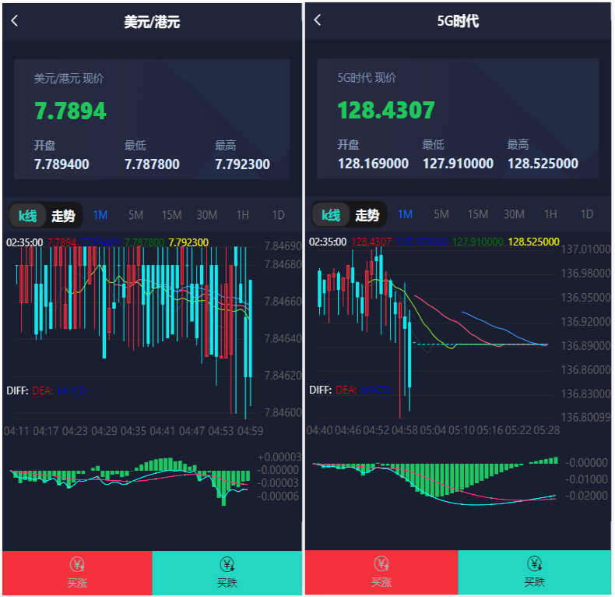Select 1D interval on 5G时代 chart

586,215
